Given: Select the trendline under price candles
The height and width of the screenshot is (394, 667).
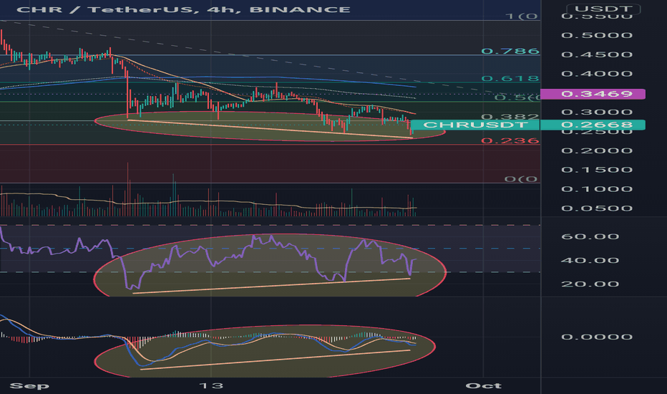Looking at the screenshot, I should 270,129.
